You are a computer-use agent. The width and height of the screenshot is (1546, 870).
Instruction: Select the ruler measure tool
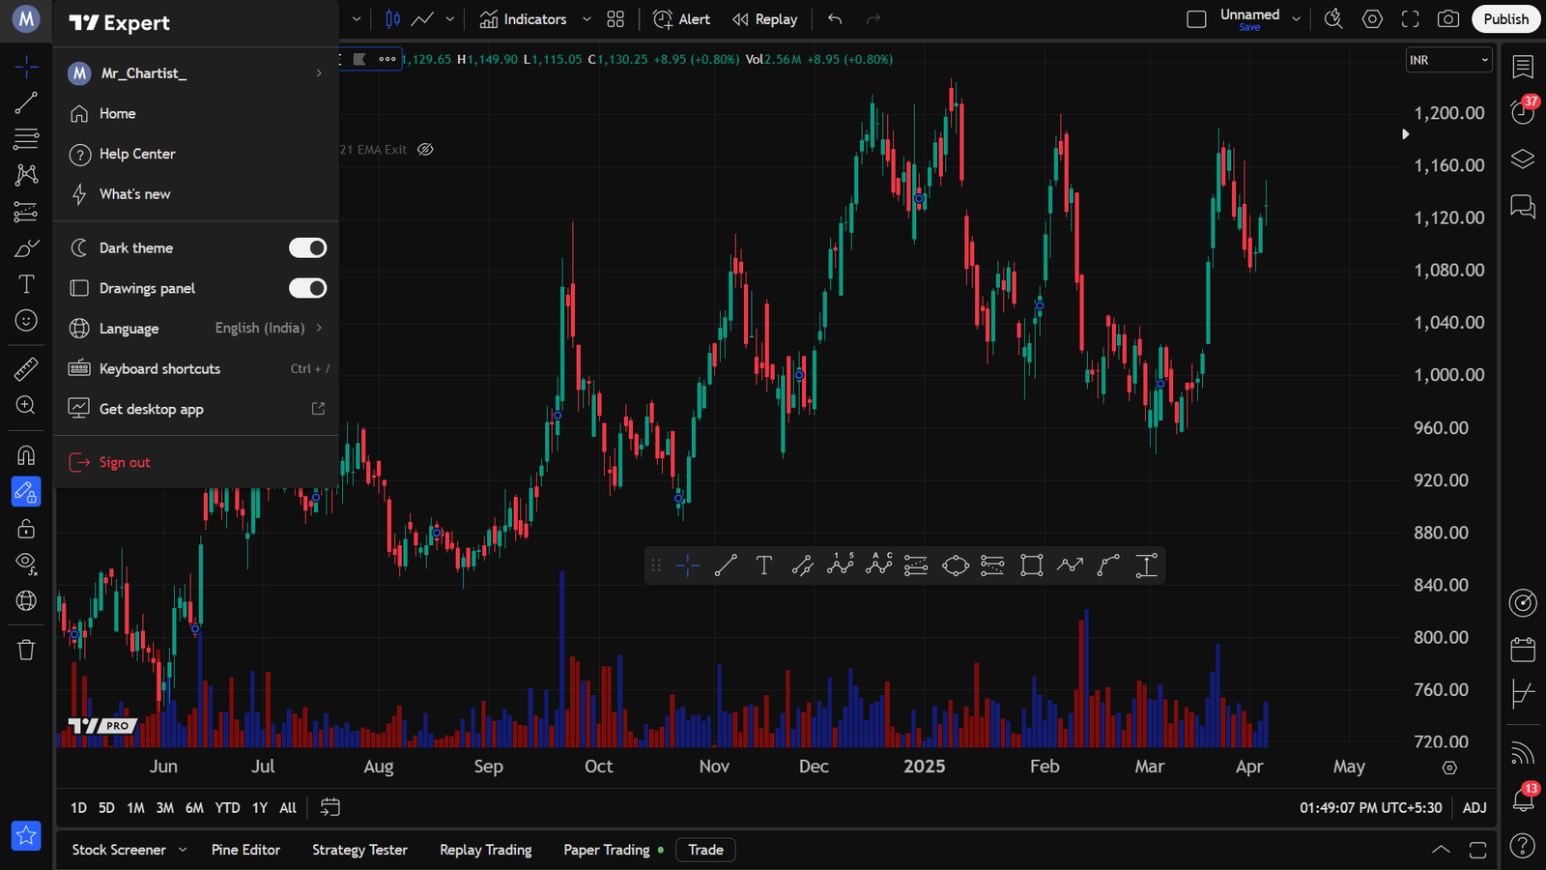(x=26, y=368)
